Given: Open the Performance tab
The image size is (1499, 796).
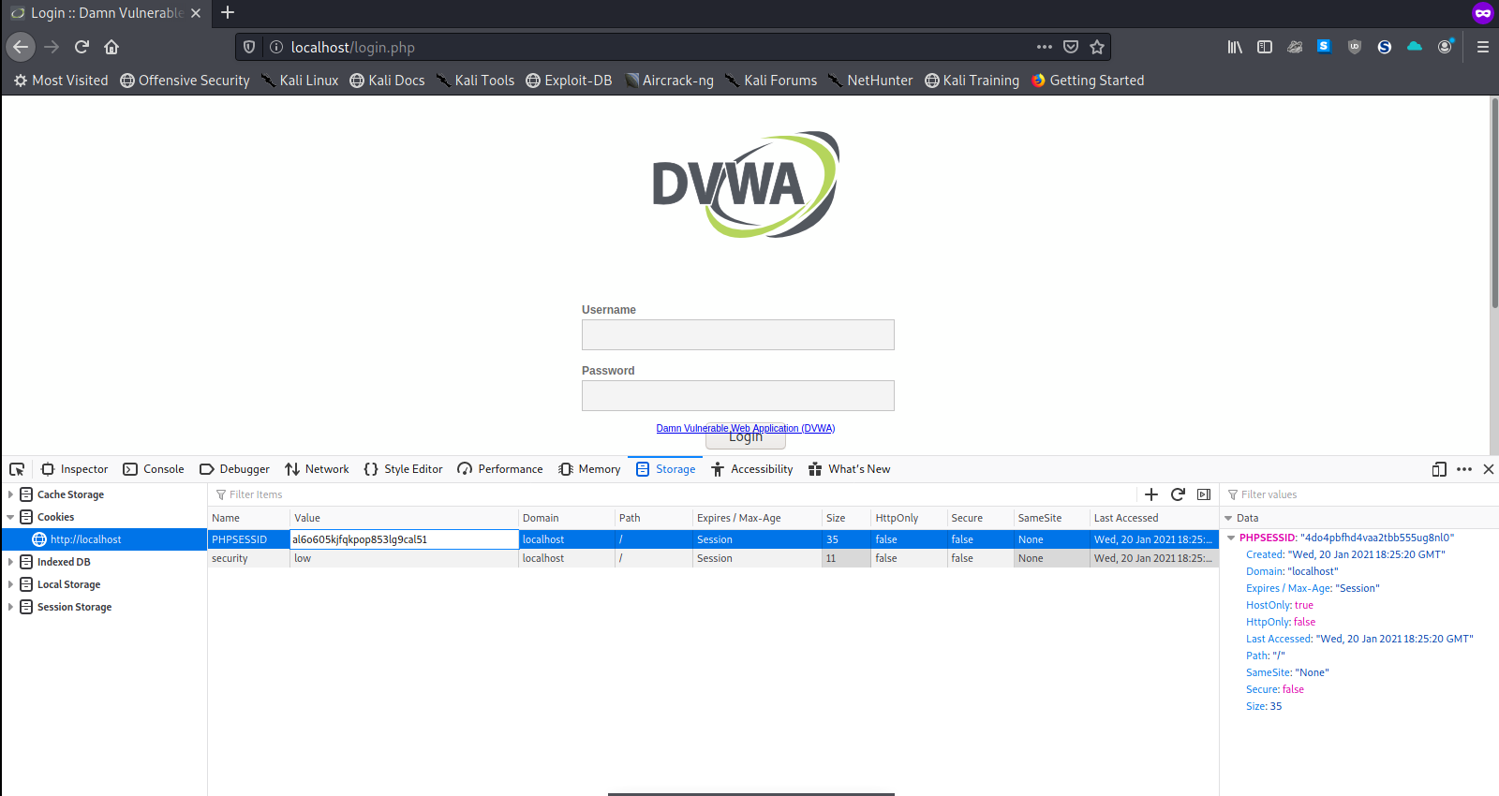Looking at the screenshot, I should (500, 469).
